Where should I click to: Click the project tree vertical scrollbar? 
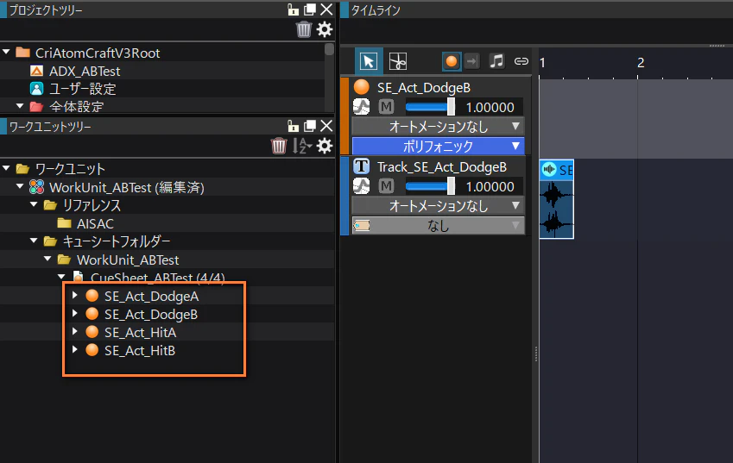[x=330, y=49]
